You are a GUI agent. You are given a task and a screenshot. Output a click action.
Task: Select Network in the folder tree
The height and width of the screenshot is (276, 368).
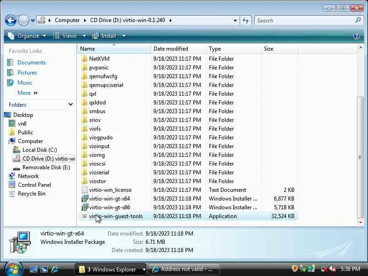[28, 176]
